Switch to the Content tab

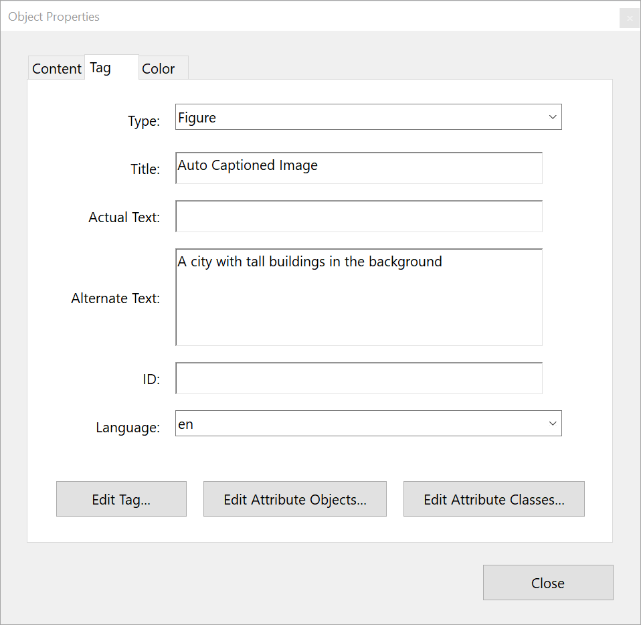coord(56,68)
